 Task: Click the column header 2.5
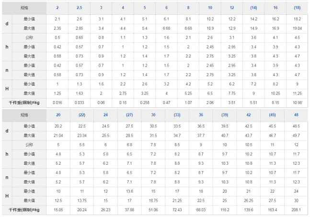pos(79,8)
